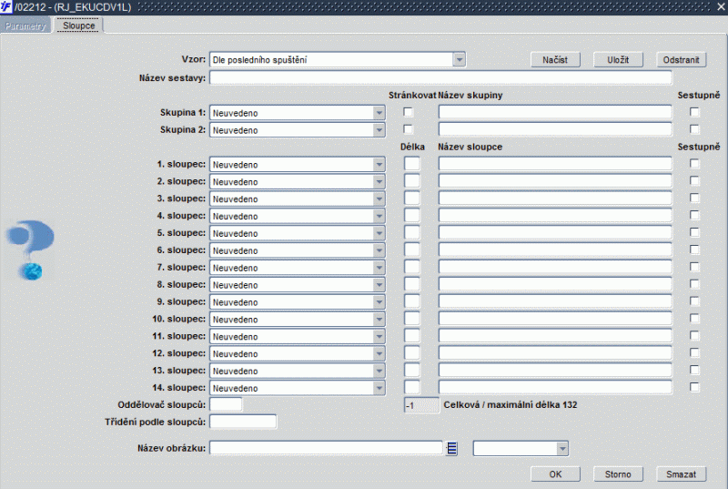Confirm with the OK button
This screenshot has width=728, height=489.
(555, 474)
